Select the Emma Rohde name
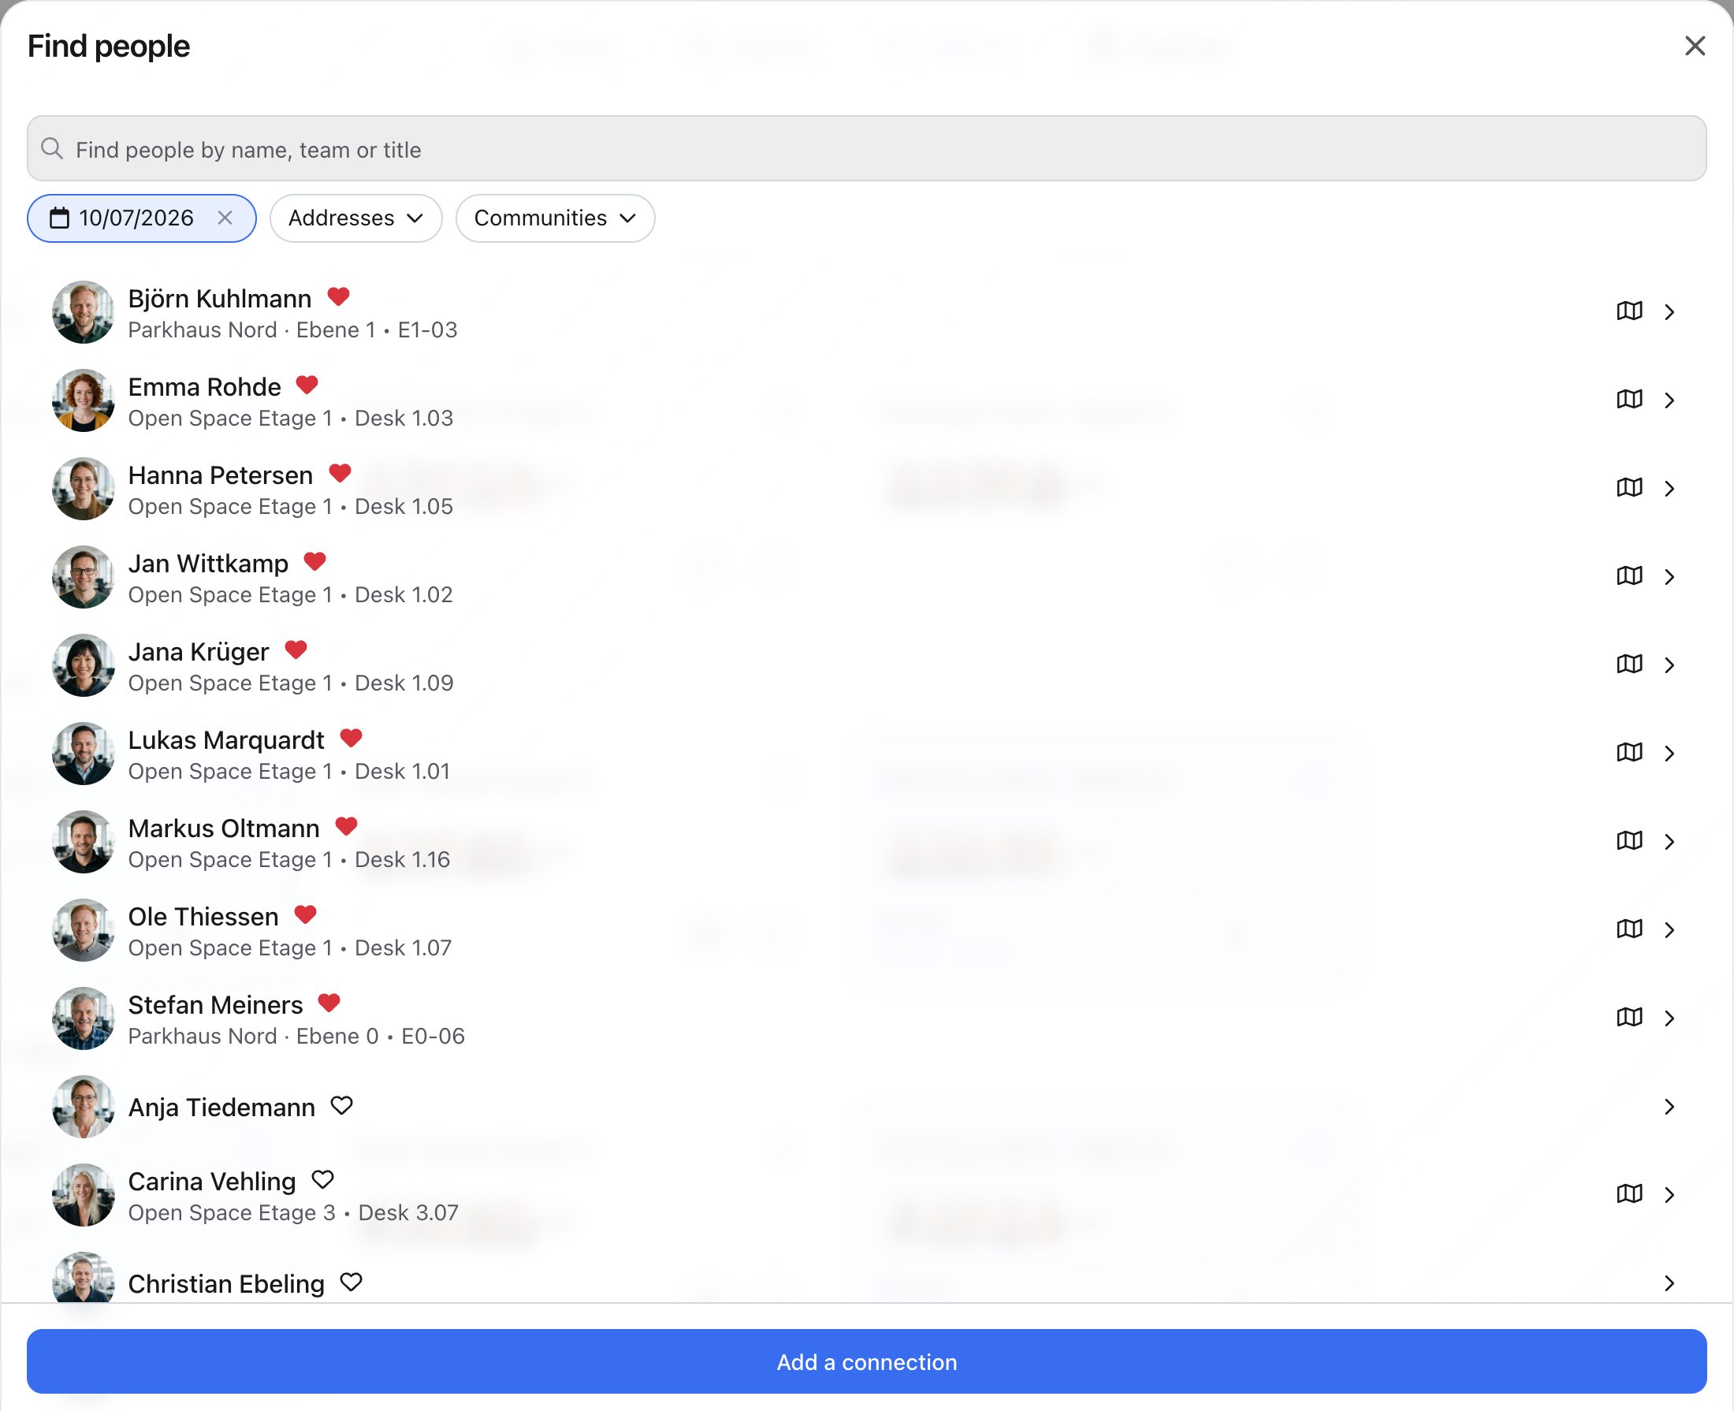This screenshot has width=1734, height=1411. tap(205, 387)
